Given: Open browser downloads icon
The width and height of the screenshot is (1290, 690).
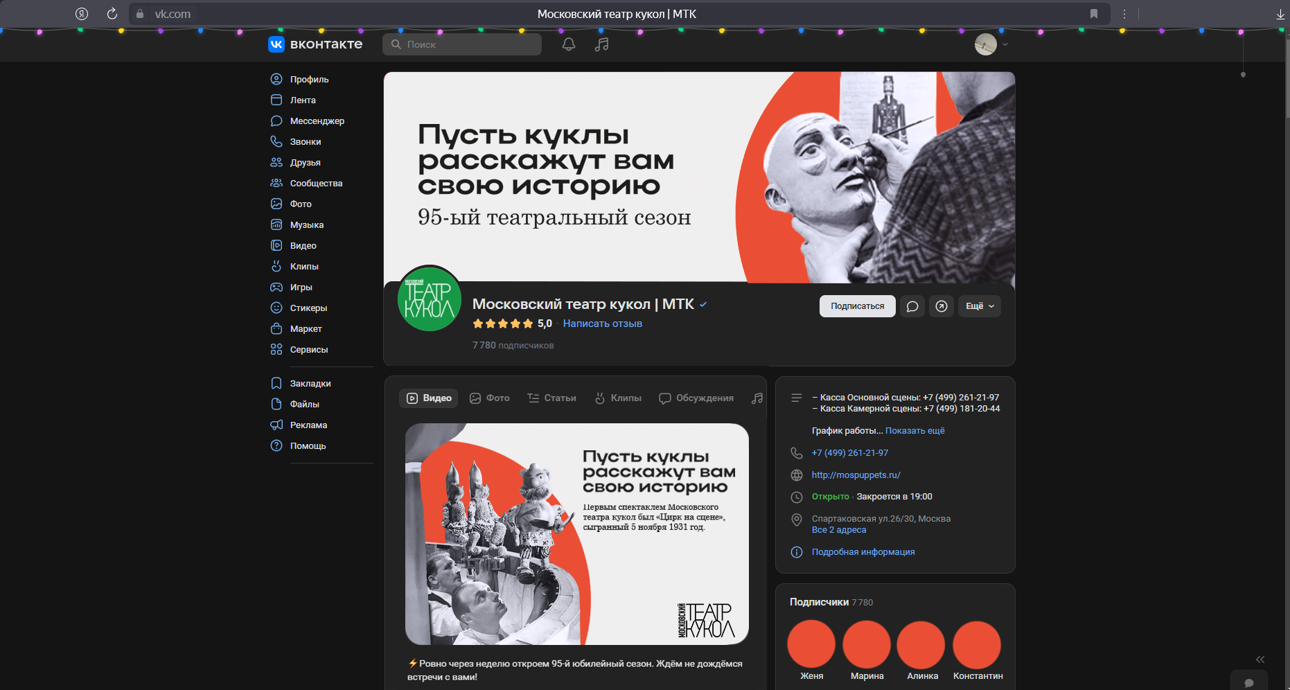Looking at the screenshot, I should coord(1280,14).
